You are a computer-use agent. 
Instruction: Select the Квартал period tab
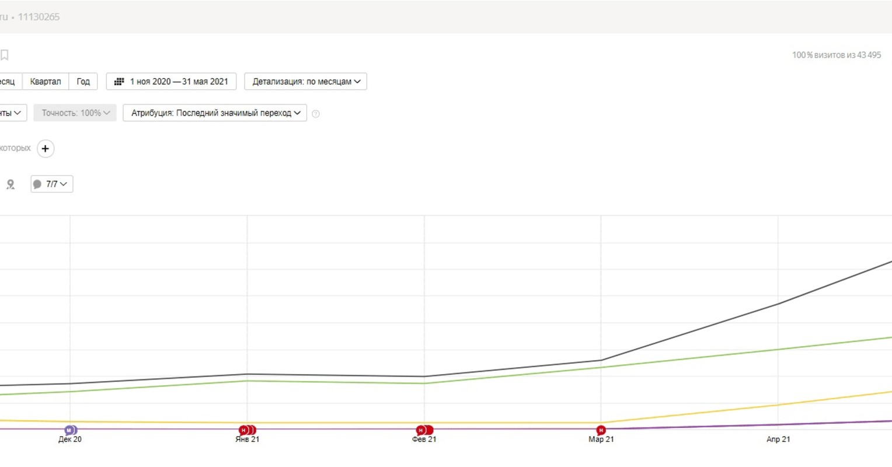tap(46, 82)
